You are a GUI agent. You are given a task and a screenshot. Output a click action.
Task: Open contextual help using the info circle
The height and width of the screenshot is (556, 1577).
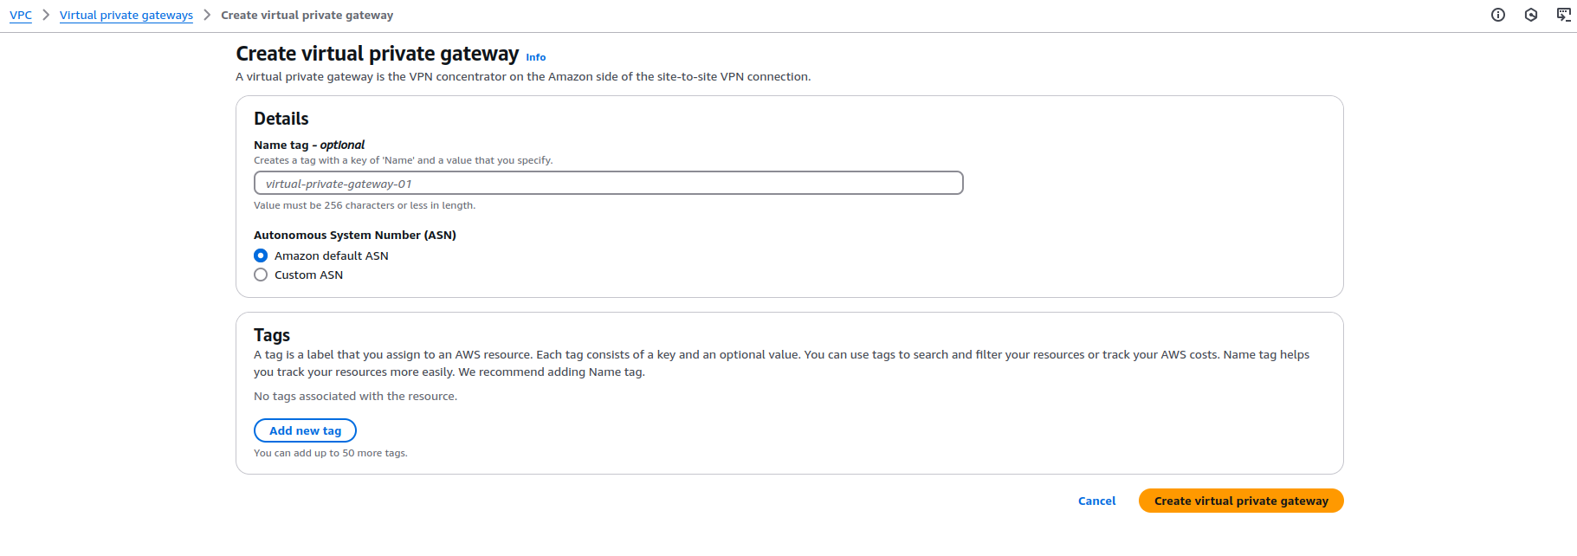(1498, 15)
